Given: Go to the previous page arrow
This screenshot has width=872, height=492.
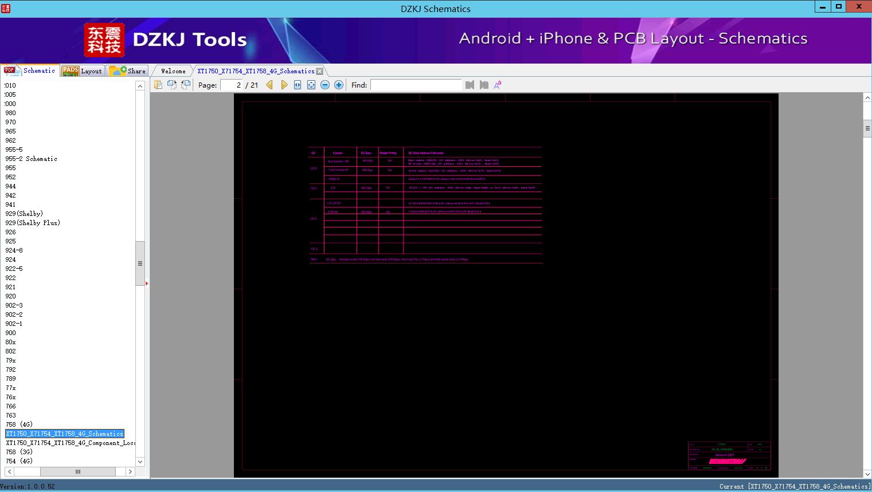Looking at the screenshot, I should click(x=269, y=85).
